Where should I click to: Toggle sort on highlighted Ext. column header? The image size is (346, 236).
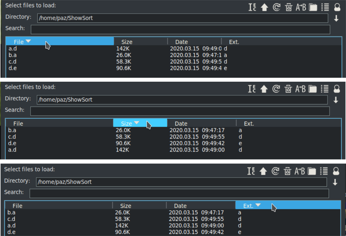pos(288,205)
